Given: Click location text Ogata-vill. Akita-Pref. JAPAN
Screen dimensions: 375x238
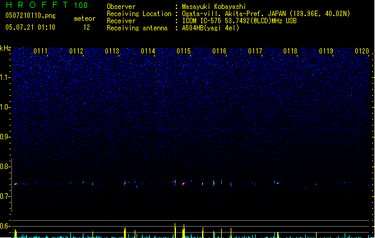Looking at the screenshot, I should tap(234, 14).
